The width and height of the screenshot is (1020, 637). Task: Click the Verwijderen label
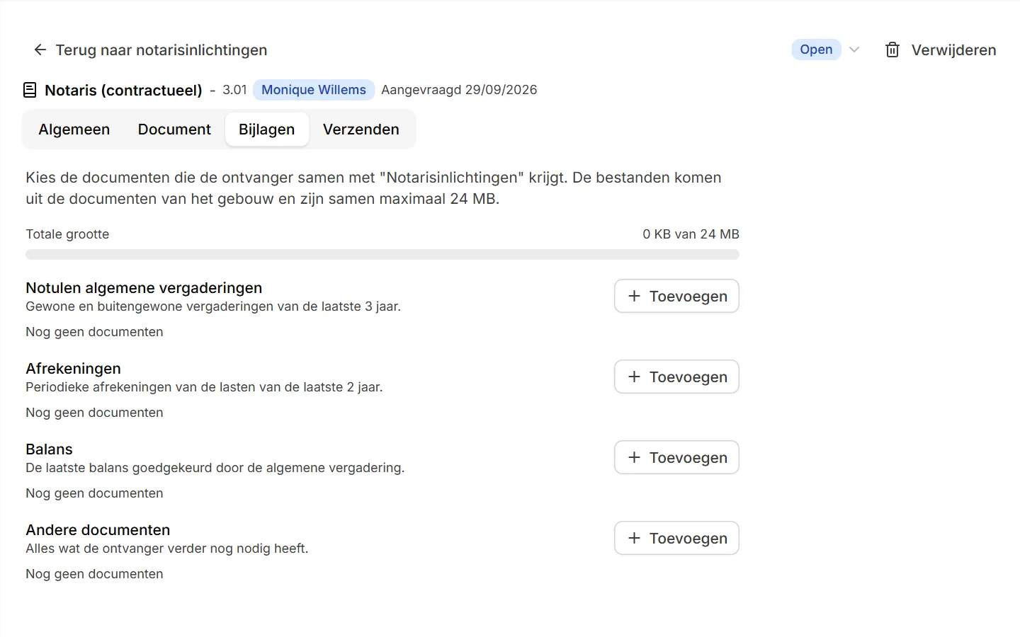953,50
